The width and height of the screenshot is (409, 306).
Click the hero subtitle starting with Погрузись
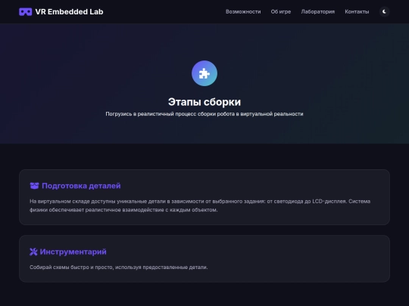click(x=204, y=114)
